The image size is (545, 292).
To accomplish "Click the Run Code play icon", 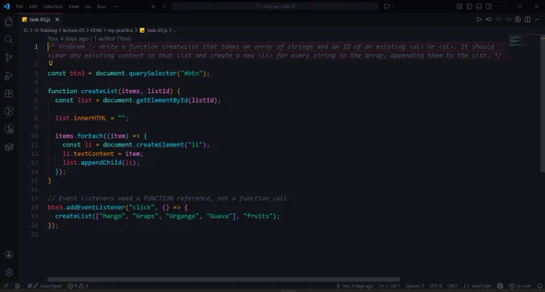I will click(478, 19).
